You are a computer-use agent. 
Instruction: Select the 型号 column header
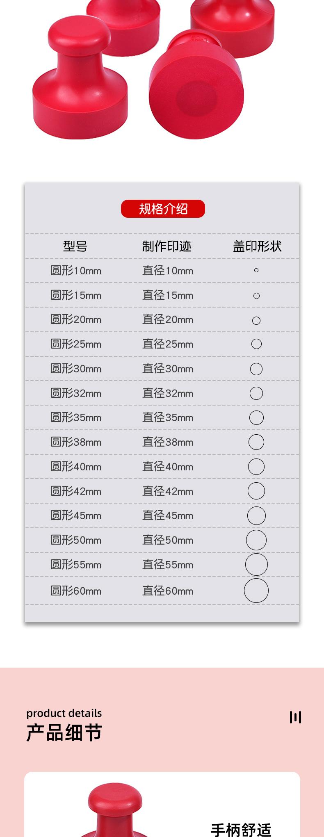click(x=75, y=246)
